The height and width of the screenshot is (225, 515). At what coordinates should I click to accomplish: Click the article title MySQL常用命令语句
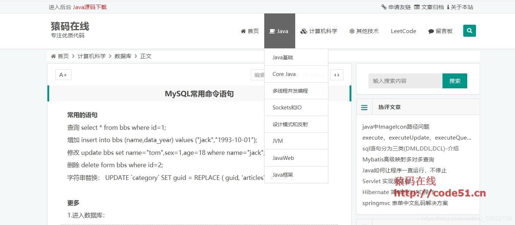[199, 94]
